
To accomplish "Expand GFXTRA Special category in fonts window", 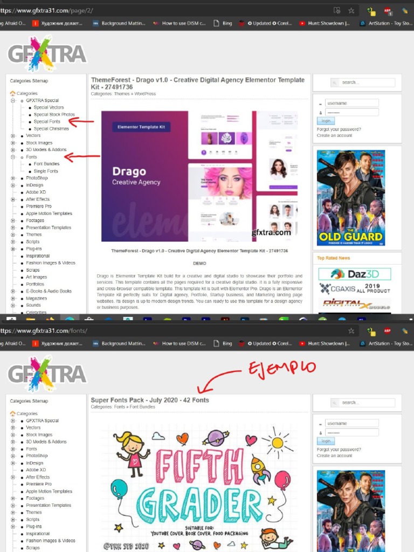I will click(13, 420).
